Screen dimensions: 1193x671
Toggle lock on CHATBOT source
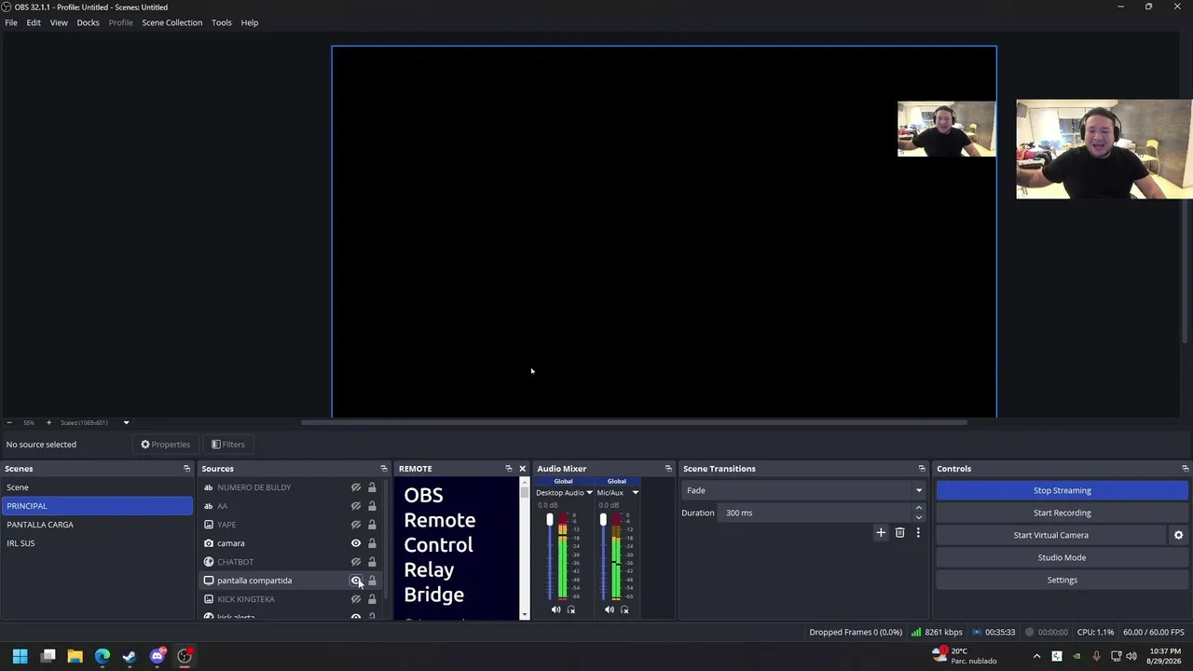point(372,562)
